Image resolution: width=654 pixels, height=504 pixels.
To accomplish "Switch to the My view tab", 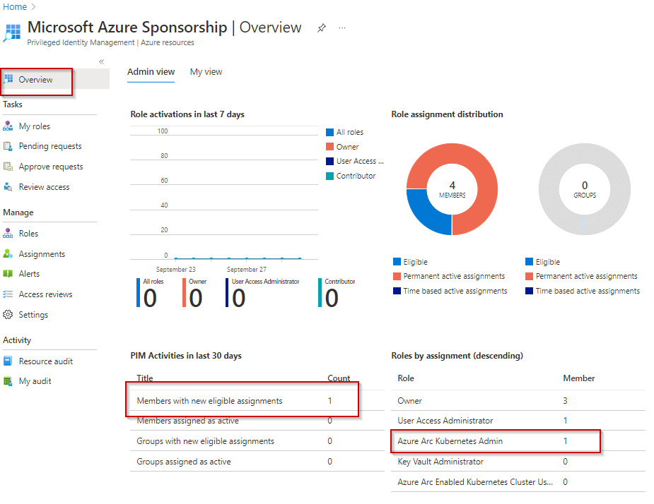I will point(206,71).
